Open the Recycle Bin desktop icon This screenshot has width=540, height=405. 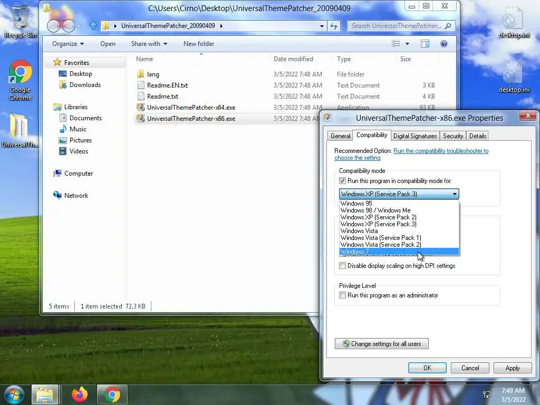[20, 21]
